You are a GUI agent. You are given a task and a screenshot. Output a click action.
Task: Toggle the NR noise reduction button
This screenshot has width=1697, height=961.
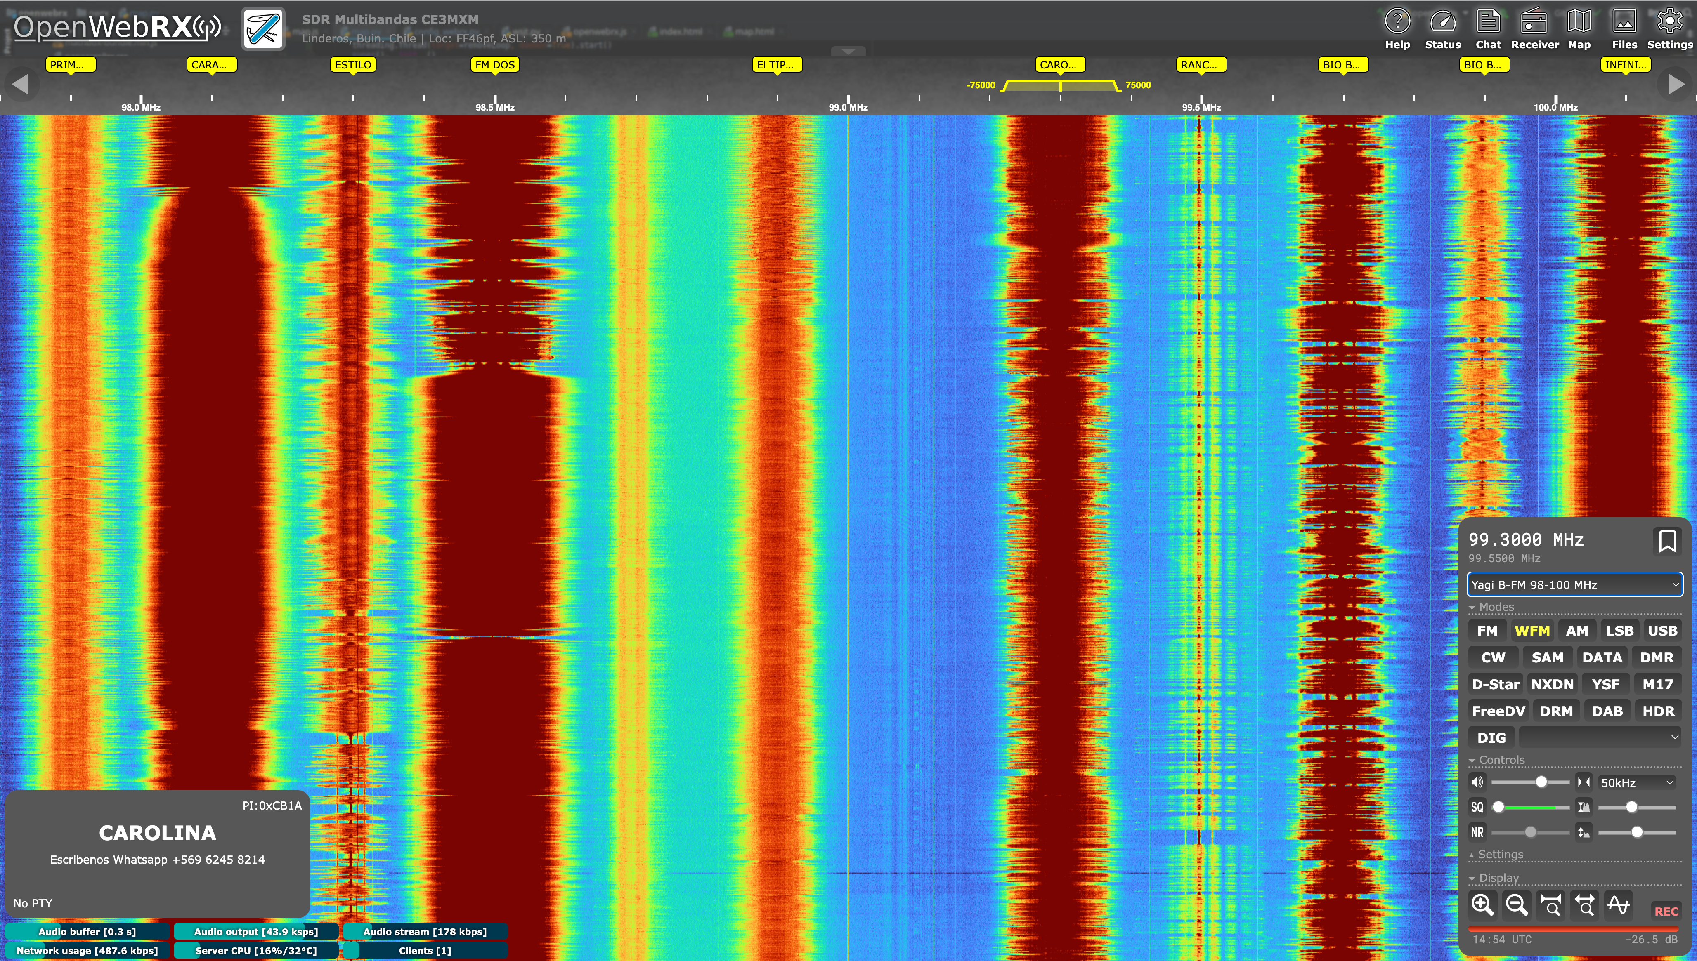pyautogui.click(x=1477, y=832)
